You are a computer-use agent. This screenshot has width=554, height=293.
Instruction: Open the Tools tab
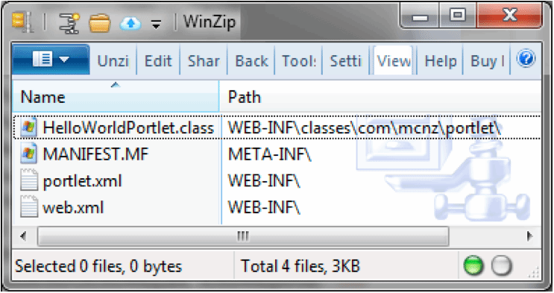click(298, 61)
